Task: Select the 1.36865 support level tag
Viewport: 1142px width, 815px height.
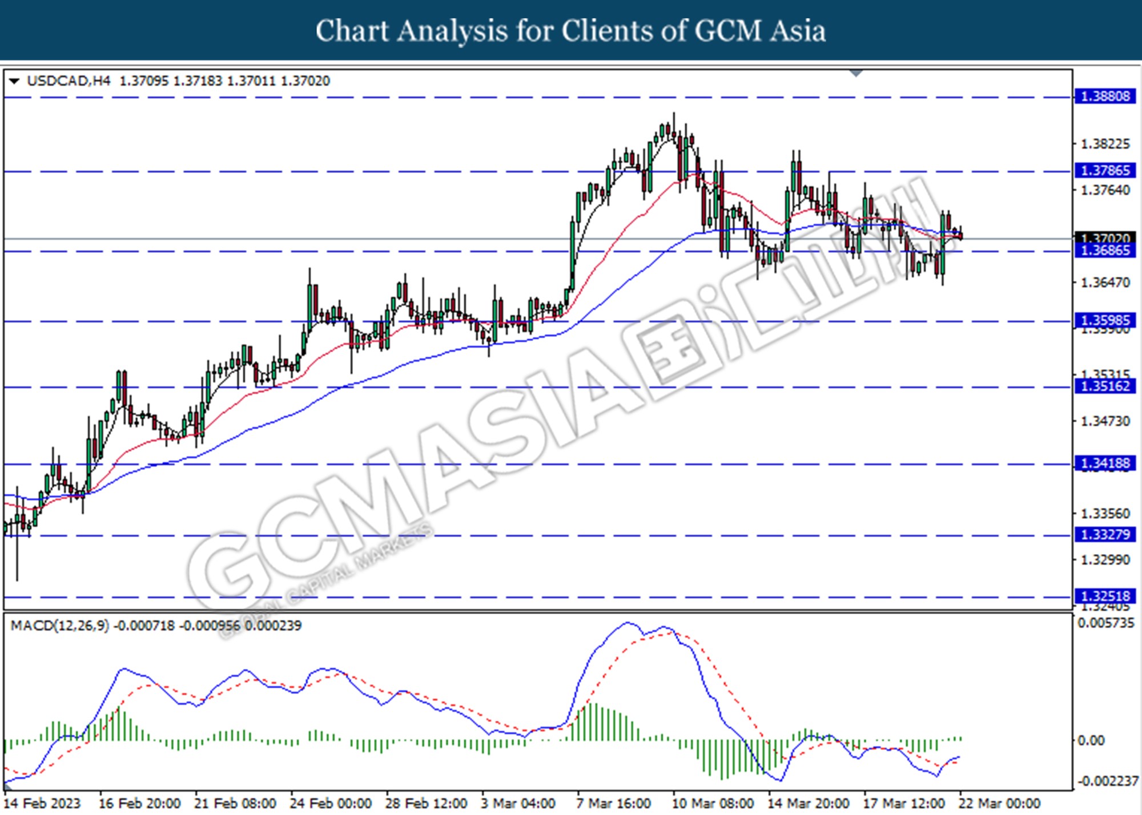Action: coord(1105,251)
